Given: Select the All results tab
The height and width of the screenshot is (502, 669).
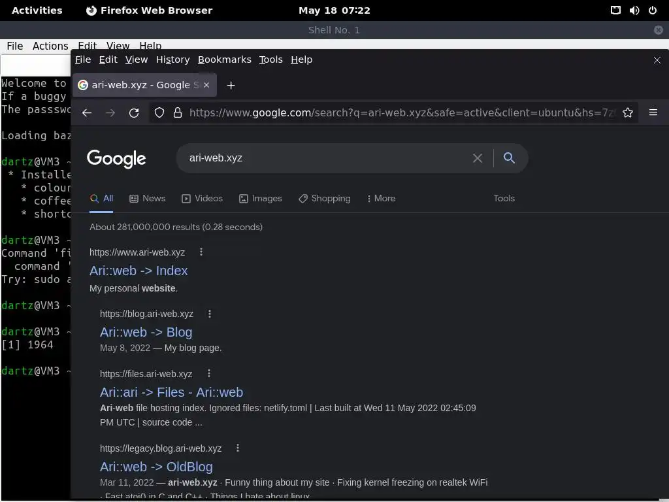Looking at the screenshot, I should [x=101, y=199].
